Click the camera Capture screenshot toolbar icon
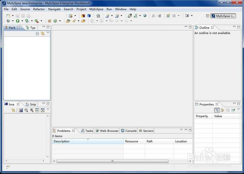 point(187,16)
